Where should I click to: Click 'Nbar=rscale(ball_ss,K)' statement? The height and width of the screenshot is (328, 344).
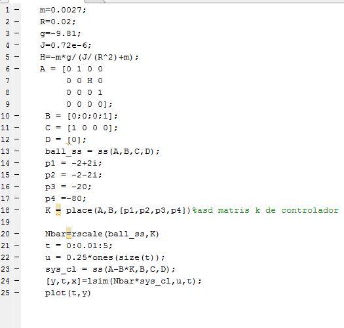tap(102, 234)
